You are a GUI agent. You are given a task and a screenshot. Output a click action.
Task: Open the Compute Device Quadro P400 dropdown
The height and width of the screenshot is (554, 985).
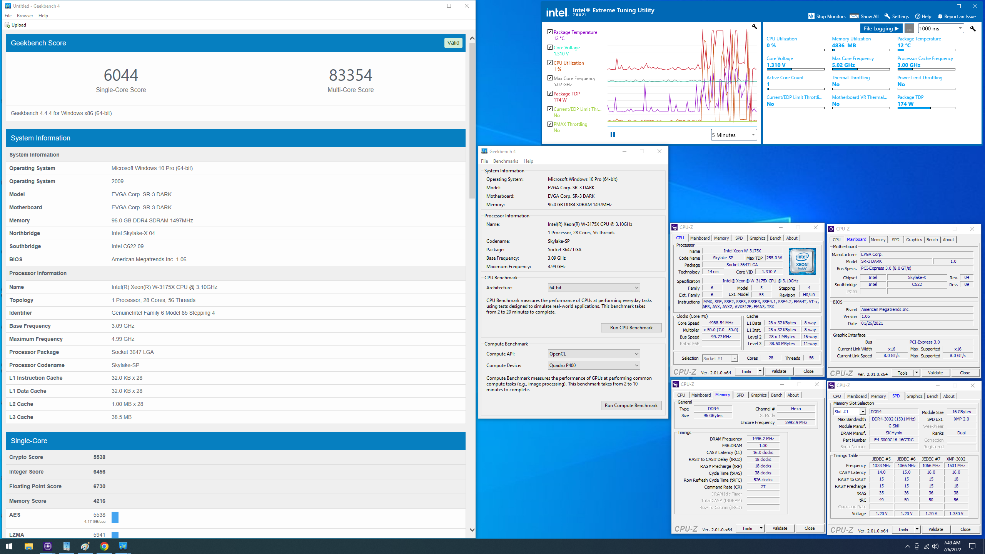[x=594, y=365]
